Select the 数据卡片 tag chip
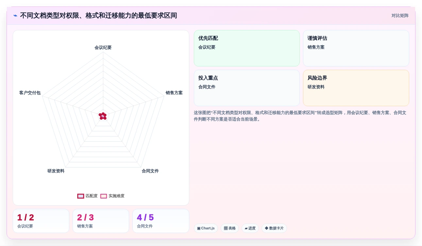422x246 pixels. (x=274, y=228)
